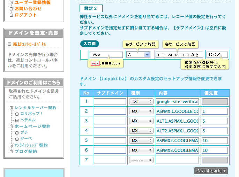This screenshot has height=177, width=239.
Task: Click row 3 priority field with value 5
Action: (x=215, y=121)
